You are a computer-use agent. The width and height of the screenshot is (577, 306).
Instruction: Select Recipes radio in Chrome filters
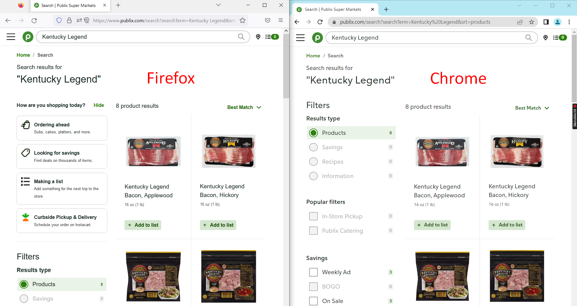[x=313, y=162]
